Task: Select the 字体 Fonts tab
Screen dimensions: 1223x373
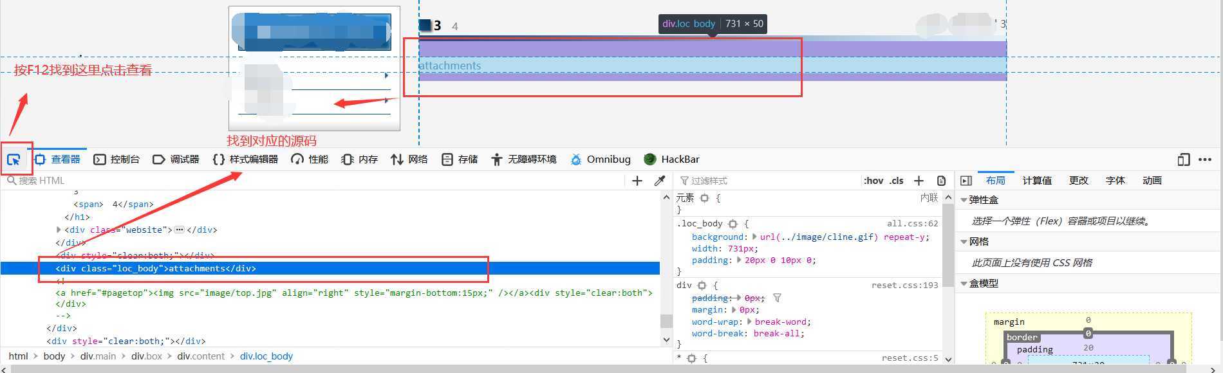Action: (x=1116, y=181)
